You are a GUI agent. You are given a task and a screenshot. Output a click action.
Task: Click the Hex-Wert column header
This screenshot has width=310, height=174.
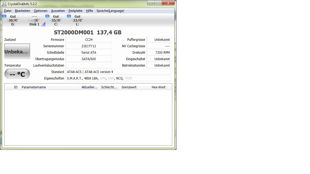tap(152, 87)
